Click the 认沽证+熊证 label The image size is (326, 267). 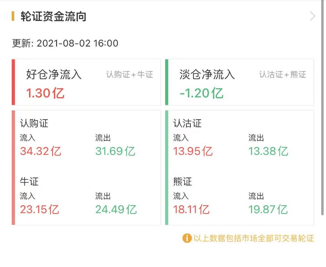click(x=283, y=75)
